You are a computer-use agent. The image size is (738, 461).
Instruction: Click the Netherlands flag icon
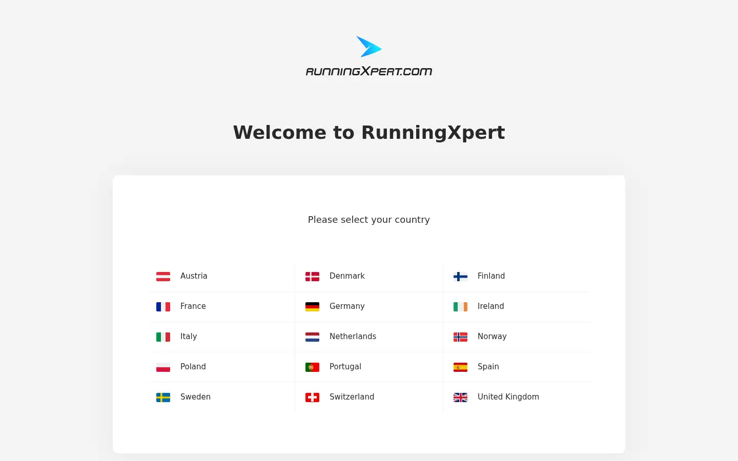coord(312,337)
